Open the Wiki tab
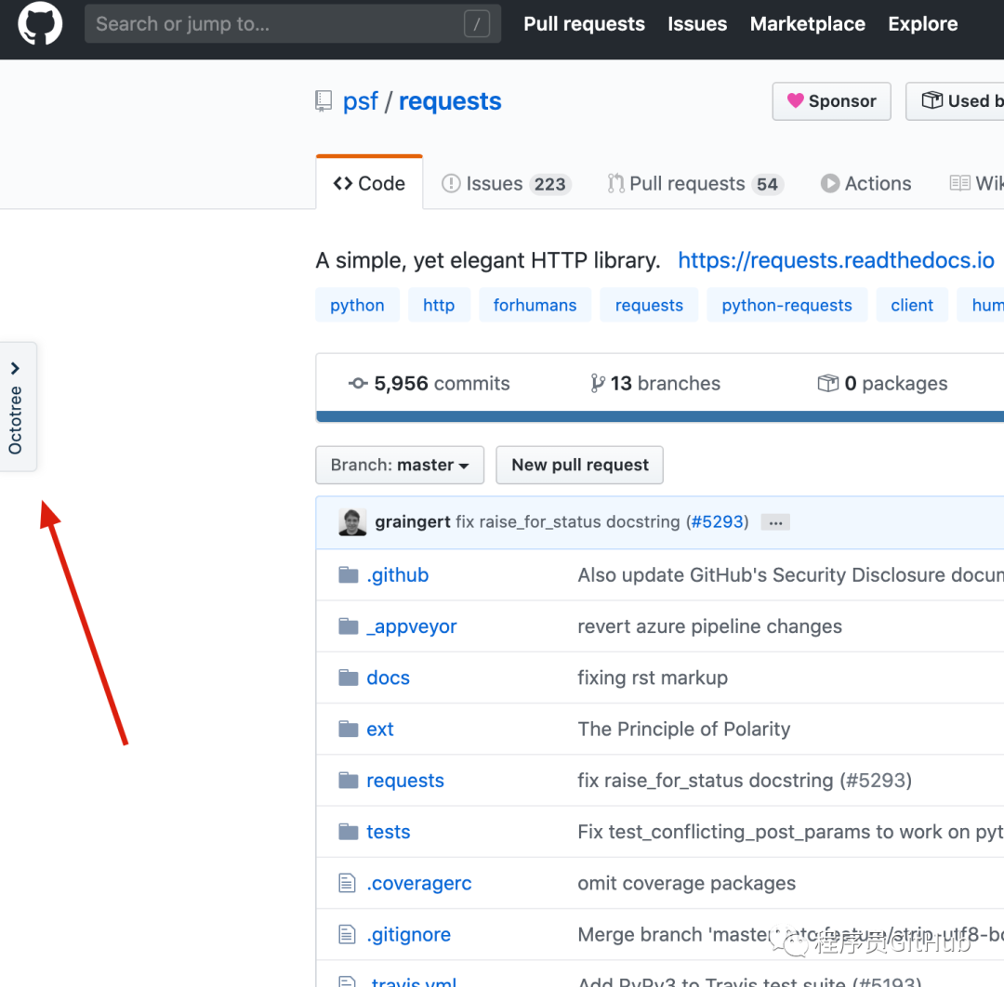This screenshot has height=987, width=1004. coord(976,184)
